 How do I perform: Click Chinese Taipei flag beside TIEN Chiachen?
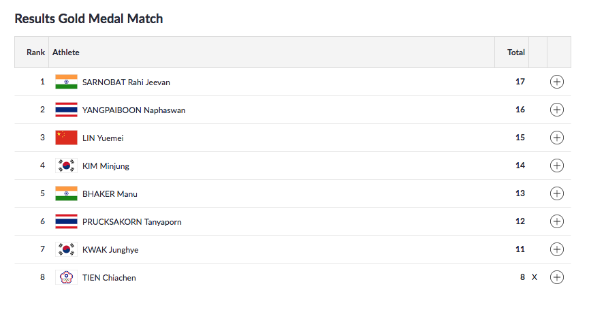[x=66, y=277]
